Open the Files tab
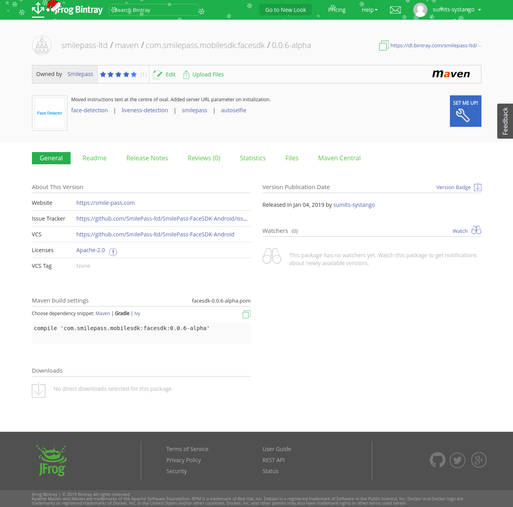The image size is (513, 507). [292, 158]
